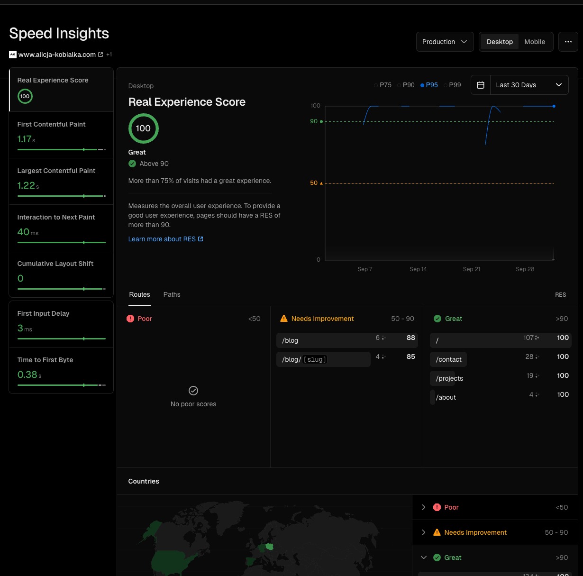The width and height of the screenshot is (583, 576).
Task: Open the Production environment dropdown
Action: click(x=445, y=42)
